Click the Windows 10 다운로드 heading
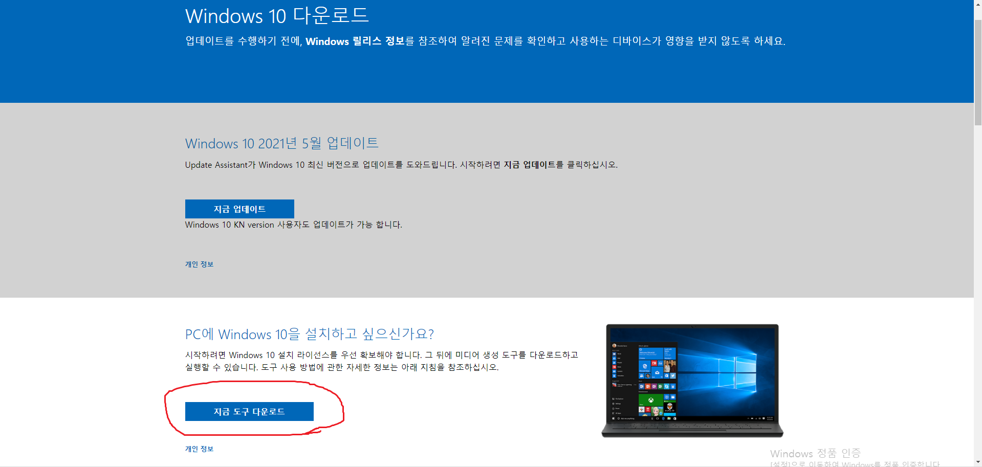This screenshot has width=982, height=467. point(277,16)
